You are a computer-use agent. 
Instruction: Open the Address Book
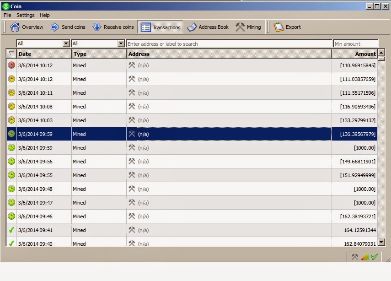208,27
